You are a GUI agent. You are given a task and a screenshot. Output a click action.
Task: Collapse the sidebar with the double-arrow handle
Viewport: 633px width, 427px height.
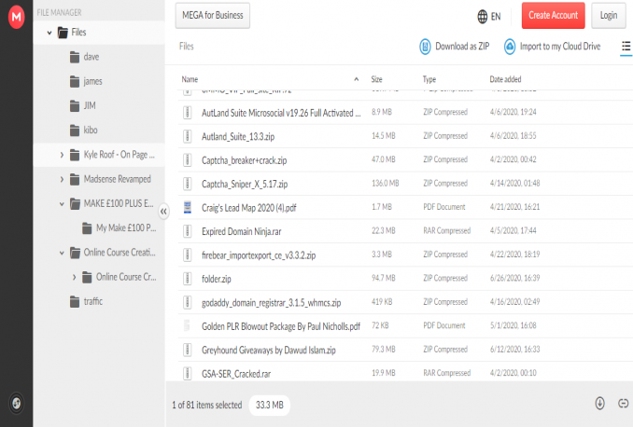tap(163, 212)
